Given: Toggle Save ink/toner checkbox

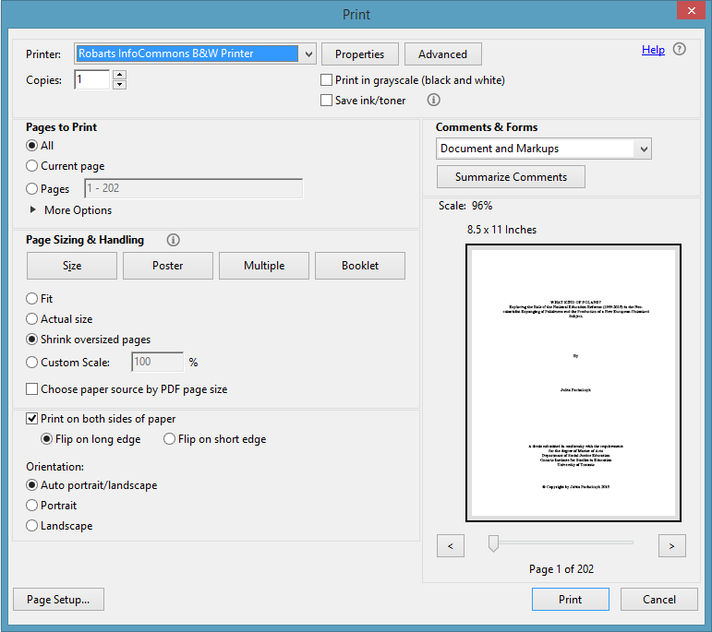Looking at the screenshot, I should (x=327, y=101).
